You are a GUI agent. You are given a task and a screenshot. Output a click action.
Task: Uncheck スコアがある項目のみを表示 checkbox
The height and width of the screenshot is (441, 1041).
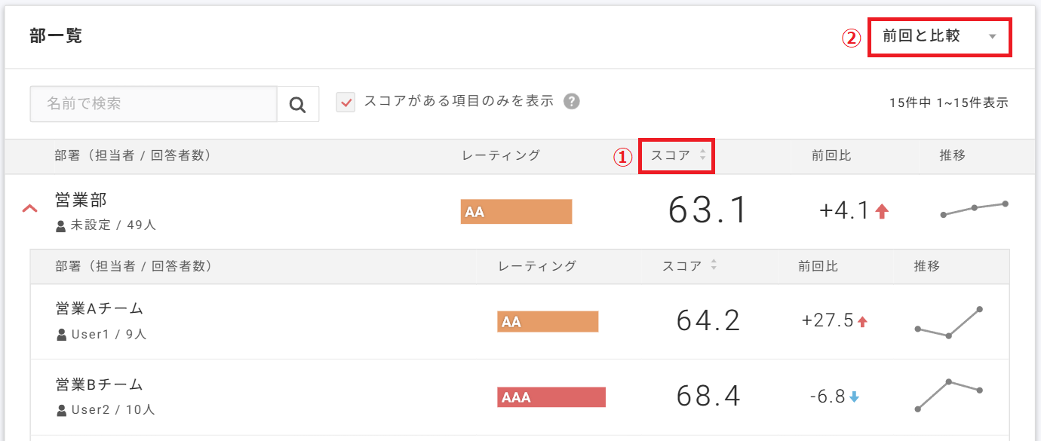tap(346, 102)
